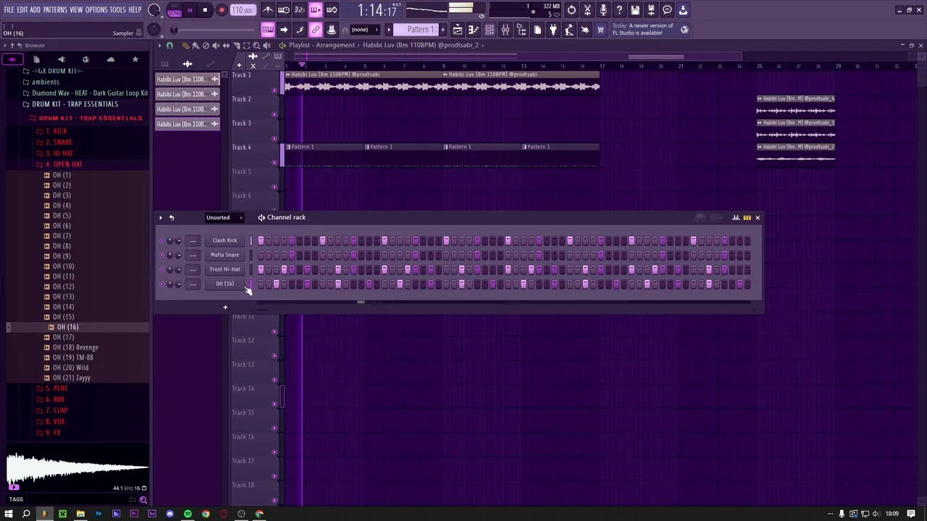Select the browser files tab icon
The image size is (927, 521).
pos(36,59)
